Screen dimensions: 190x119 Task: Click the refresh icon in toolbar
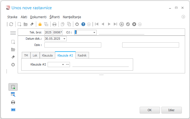coord(11,24)
